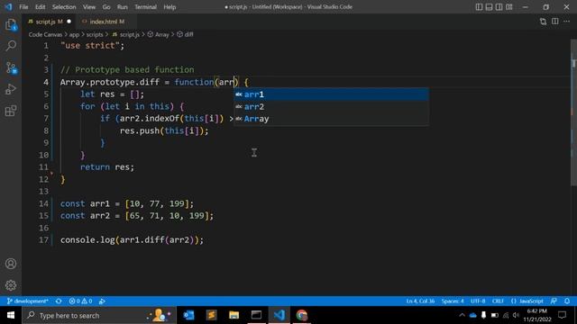This screenshot has height=324, width=577.
Task: Open the Source Control view
Action: [11, 68]
